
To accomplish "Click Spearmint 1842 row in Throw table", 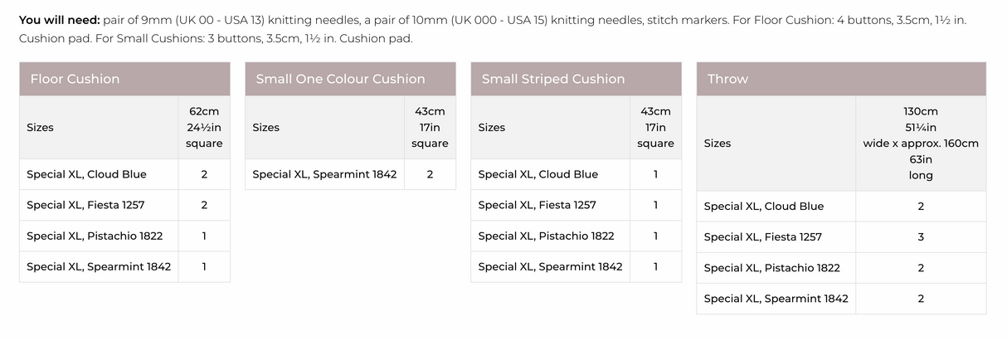I will (x=776, y=298).
